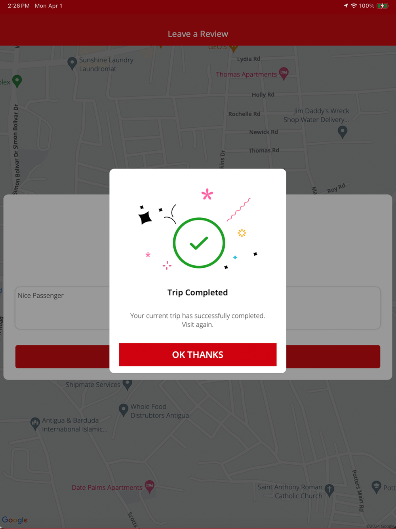Tap the OK THANKS button
The width and height of the screenshot is (396, 529).
tap(198, 355)
